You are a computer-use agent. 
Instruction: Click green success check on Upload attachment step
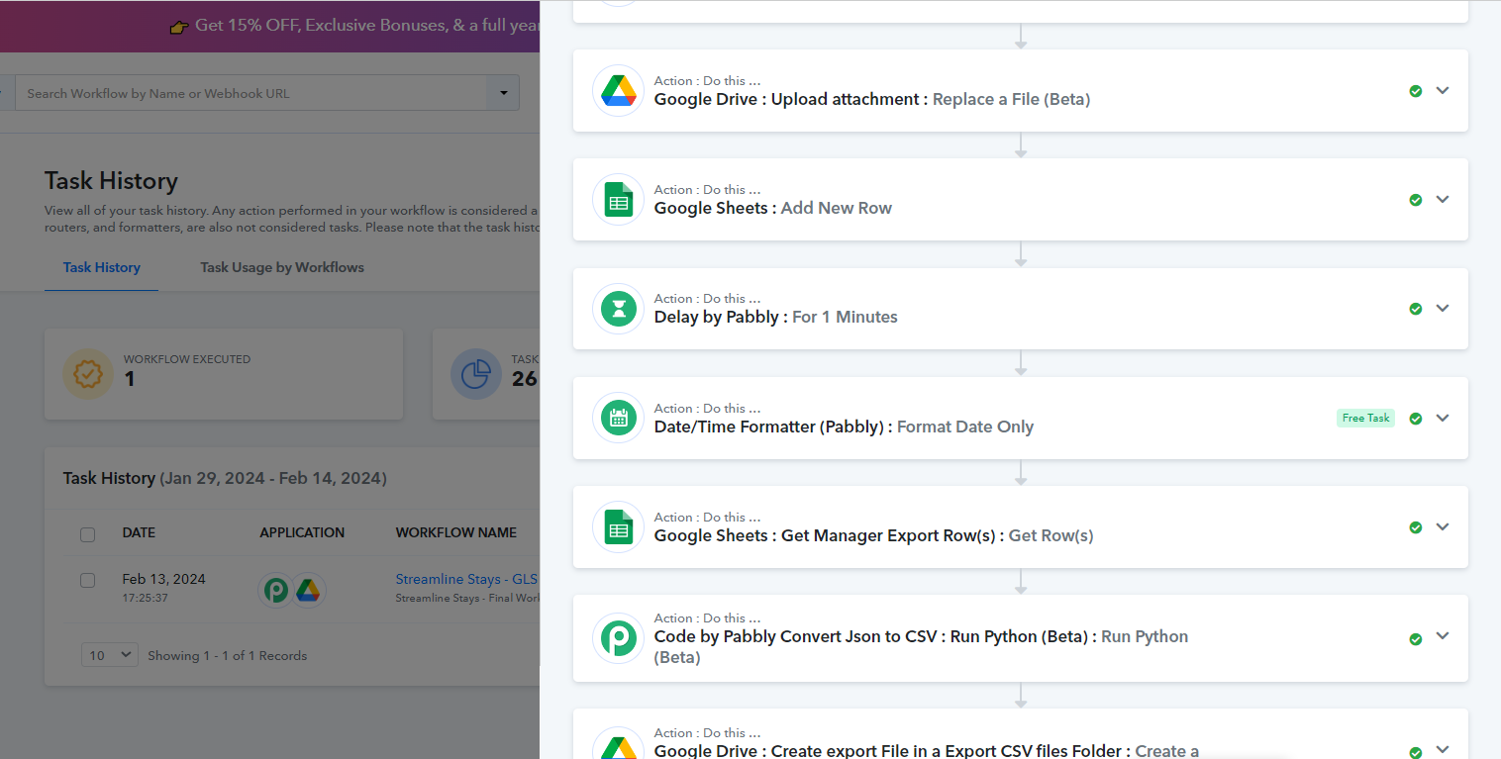(x=1416, y=91)
